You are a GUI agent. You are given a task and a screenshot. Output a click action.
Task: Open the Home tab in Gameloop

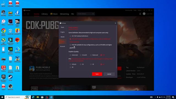(x=37, y=14)
